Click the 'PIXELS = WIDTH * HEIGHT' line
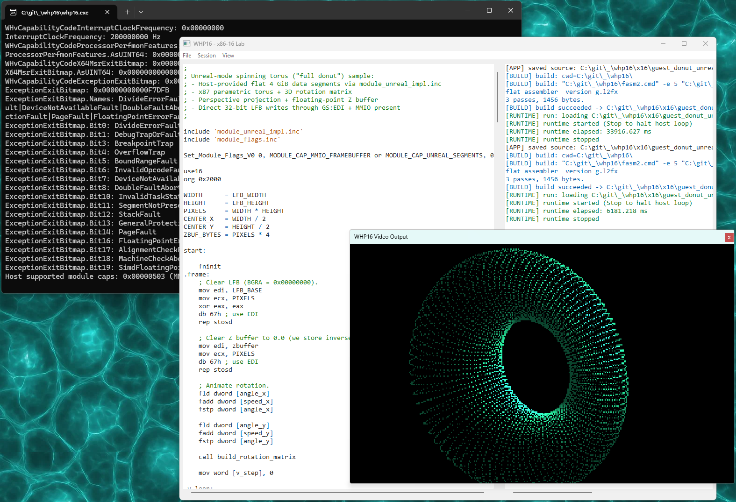The height and width of the screenshot is (502, 736). click(234, 211)
